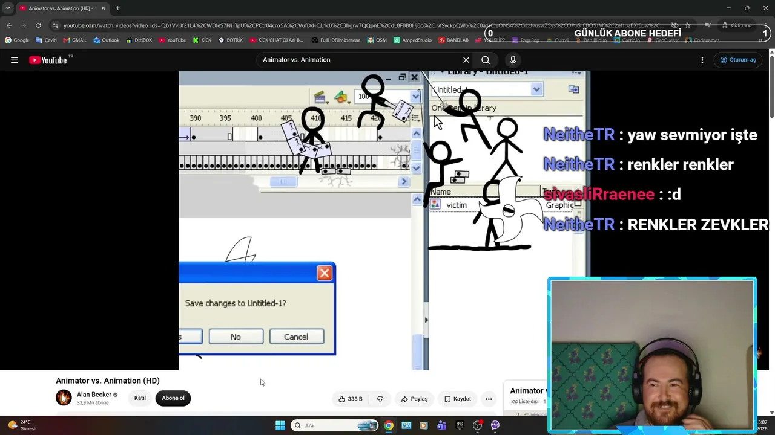
Task: Dislike the video with thumbs-down
Action: click(x=380, y=399)
